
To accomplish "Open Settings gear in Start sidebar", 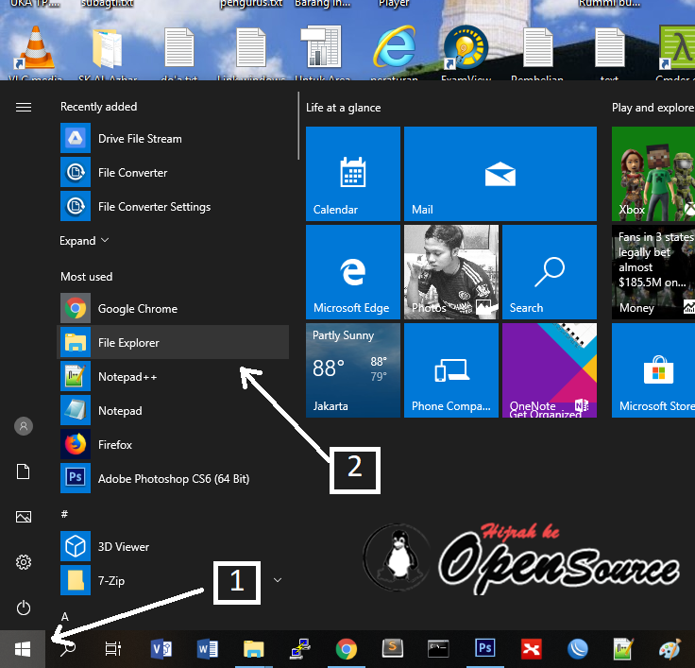I will point(24,562).
